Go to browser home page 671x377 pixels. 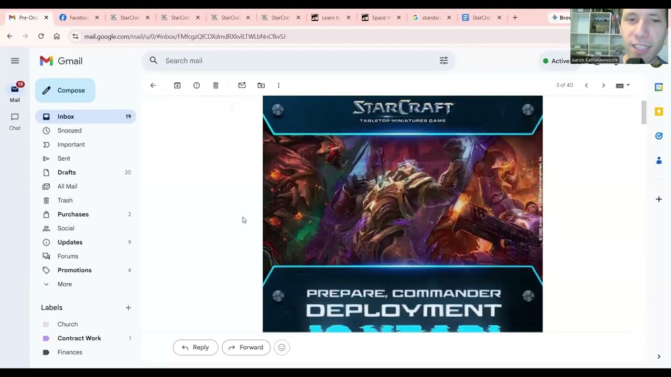(x=57, y=36)
